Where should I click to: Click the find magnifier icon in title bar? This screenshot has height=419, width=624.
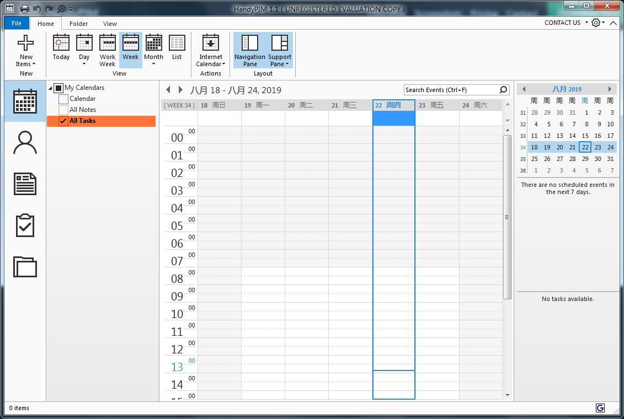62,8
